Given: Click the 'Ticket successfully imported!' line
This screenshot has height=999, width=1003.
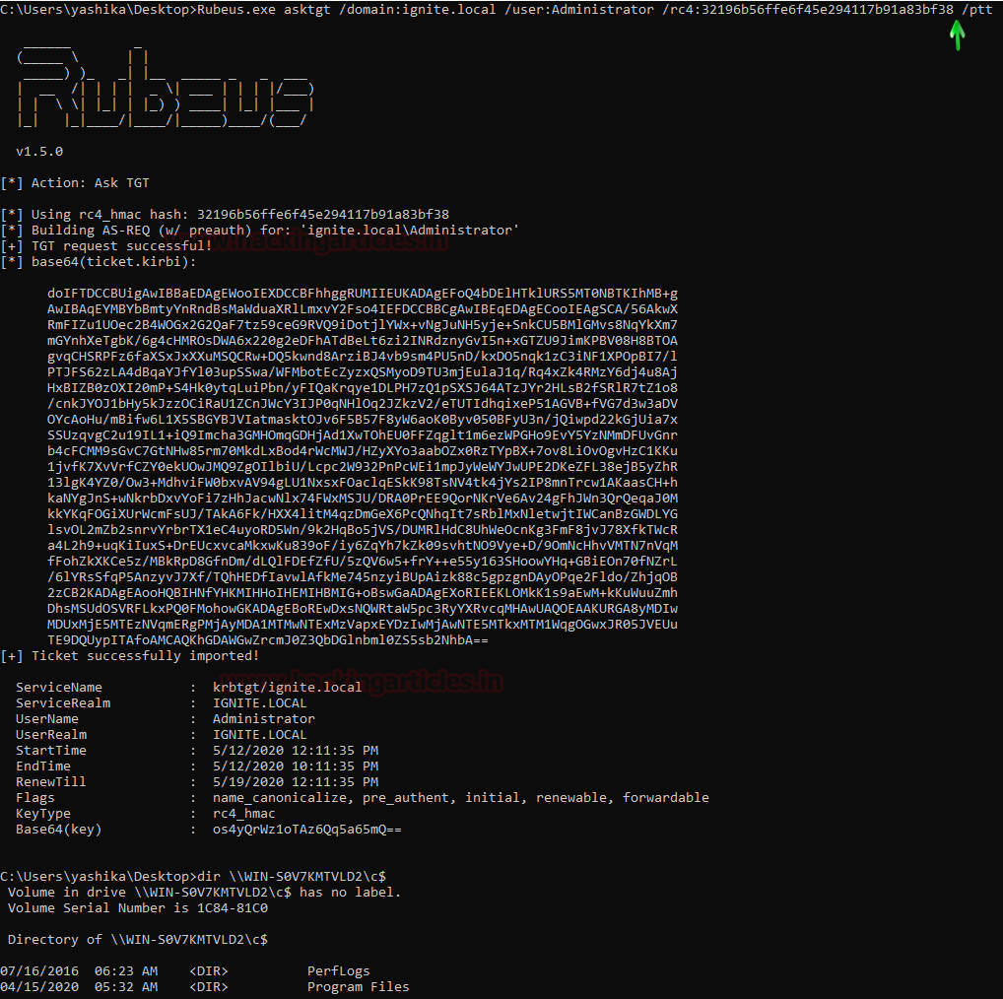Looking at the screenshot, I should pos(130,655).
